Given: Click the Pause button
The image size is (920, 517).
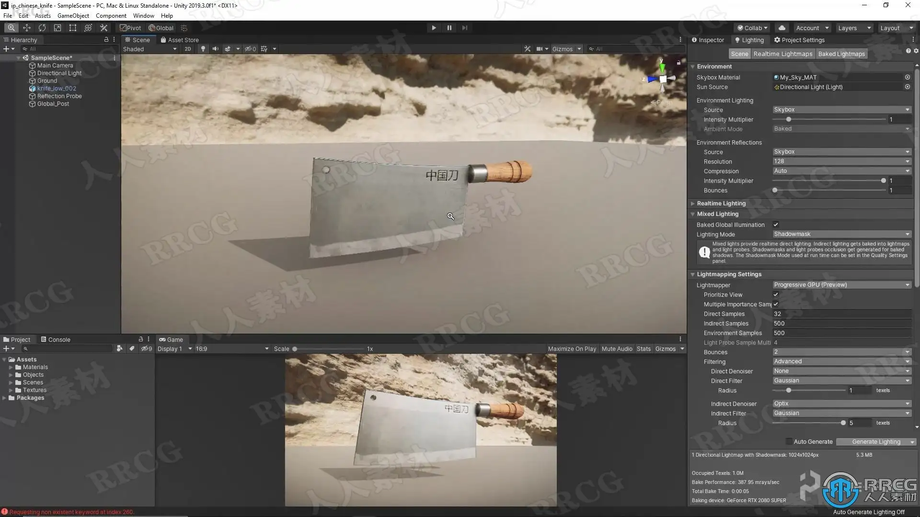Looking at the screenshot, I should (x=449, y=28).
